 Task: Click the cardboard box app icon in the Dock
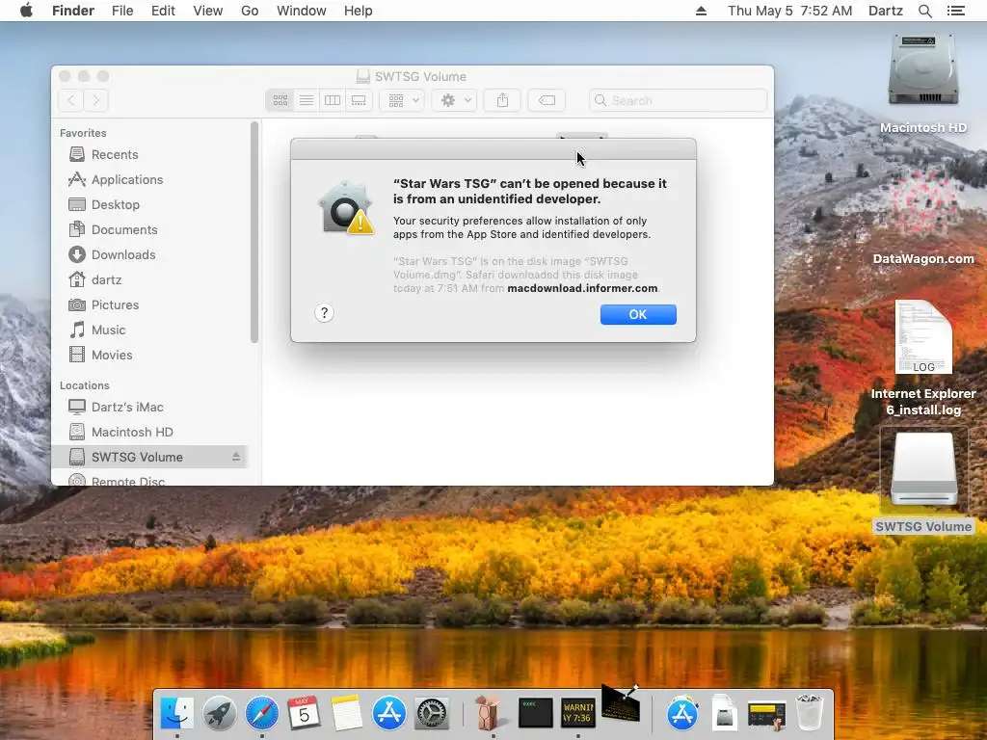point(489,712)
